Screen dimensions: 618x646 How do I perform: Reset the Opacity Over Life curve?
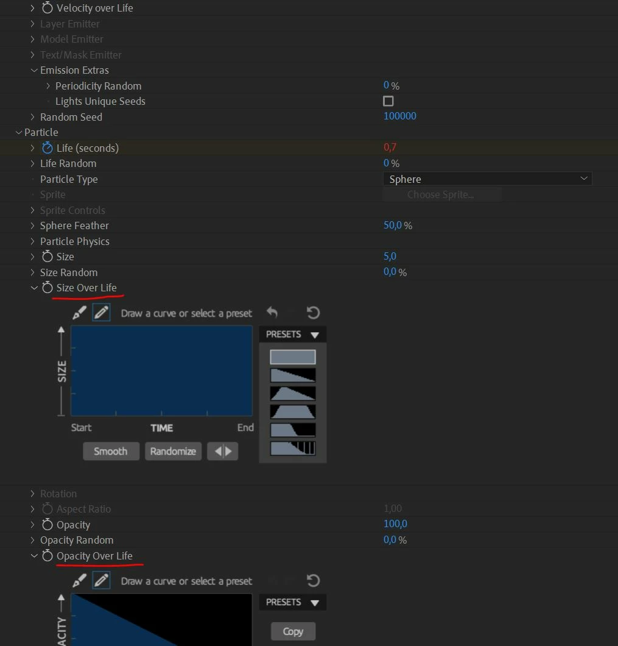coord(313,581)
